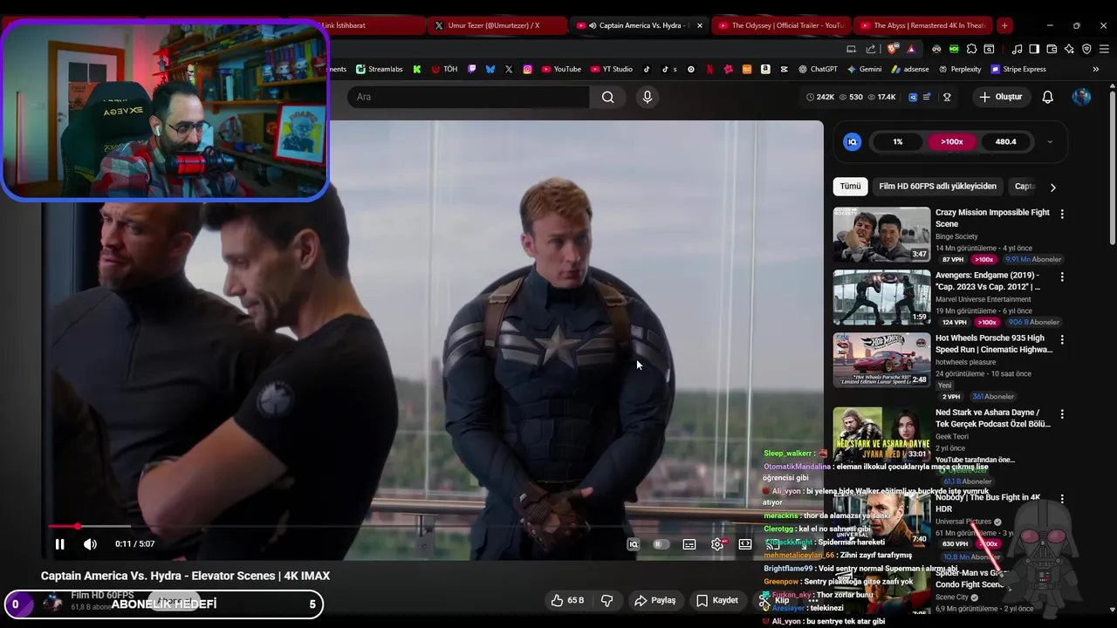Open the YT Studio bookmark

(612, 69)
